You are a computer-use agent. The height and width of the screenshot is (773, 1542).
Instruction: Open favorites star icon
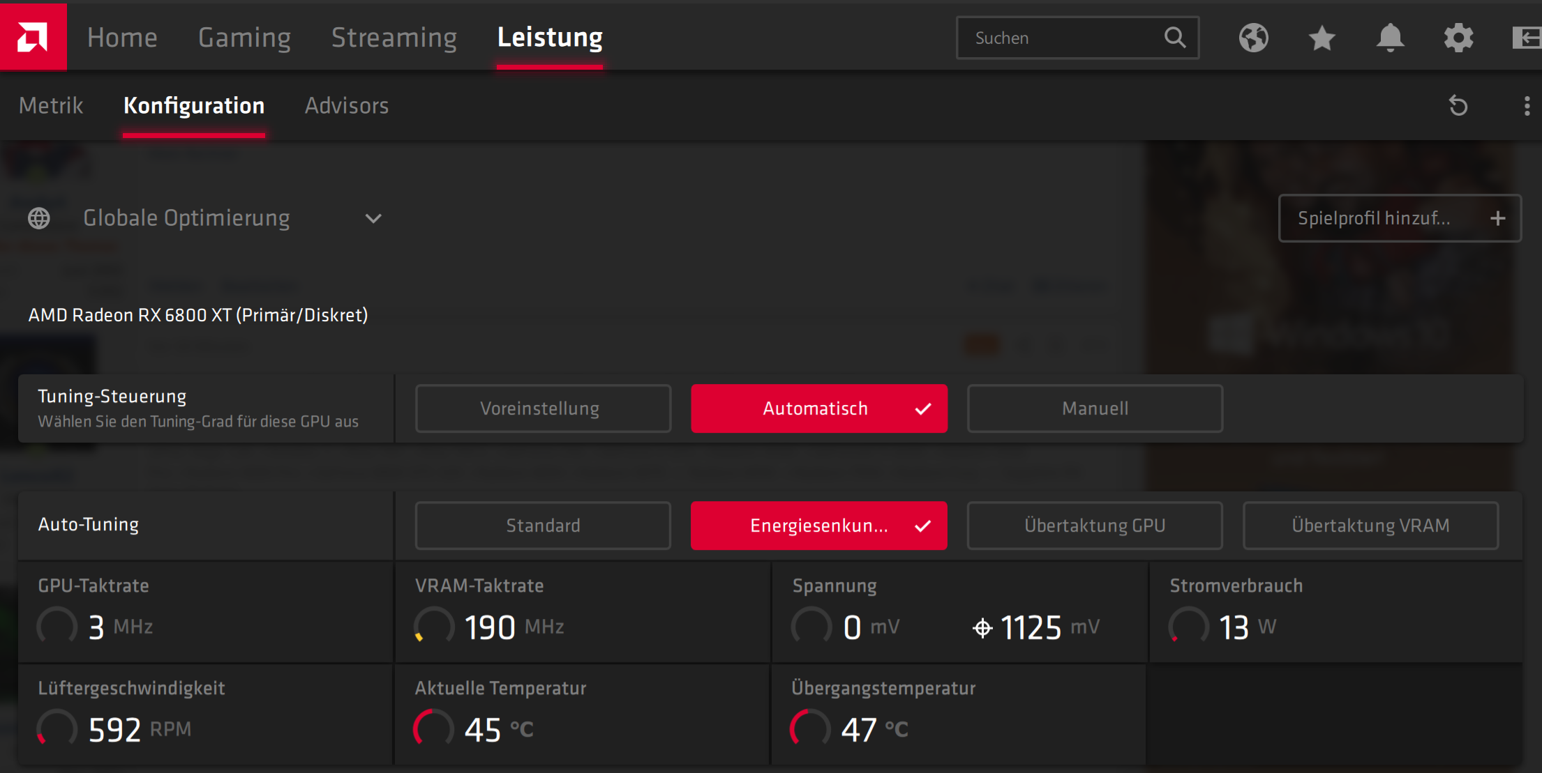click(1322, 38)
